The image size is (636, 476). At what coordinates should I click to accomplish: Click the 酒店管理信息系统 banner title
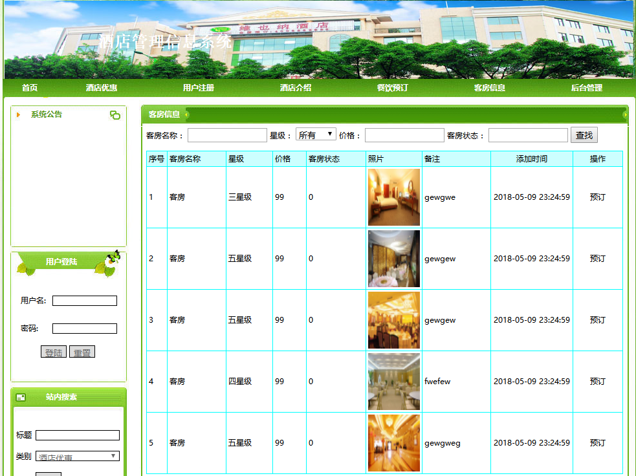(166, 41)
